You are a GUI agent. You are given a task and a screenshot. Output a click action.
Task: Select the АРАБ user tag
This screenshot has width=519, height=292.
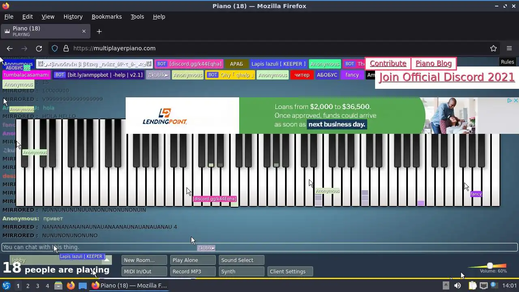tap(236, 64)
